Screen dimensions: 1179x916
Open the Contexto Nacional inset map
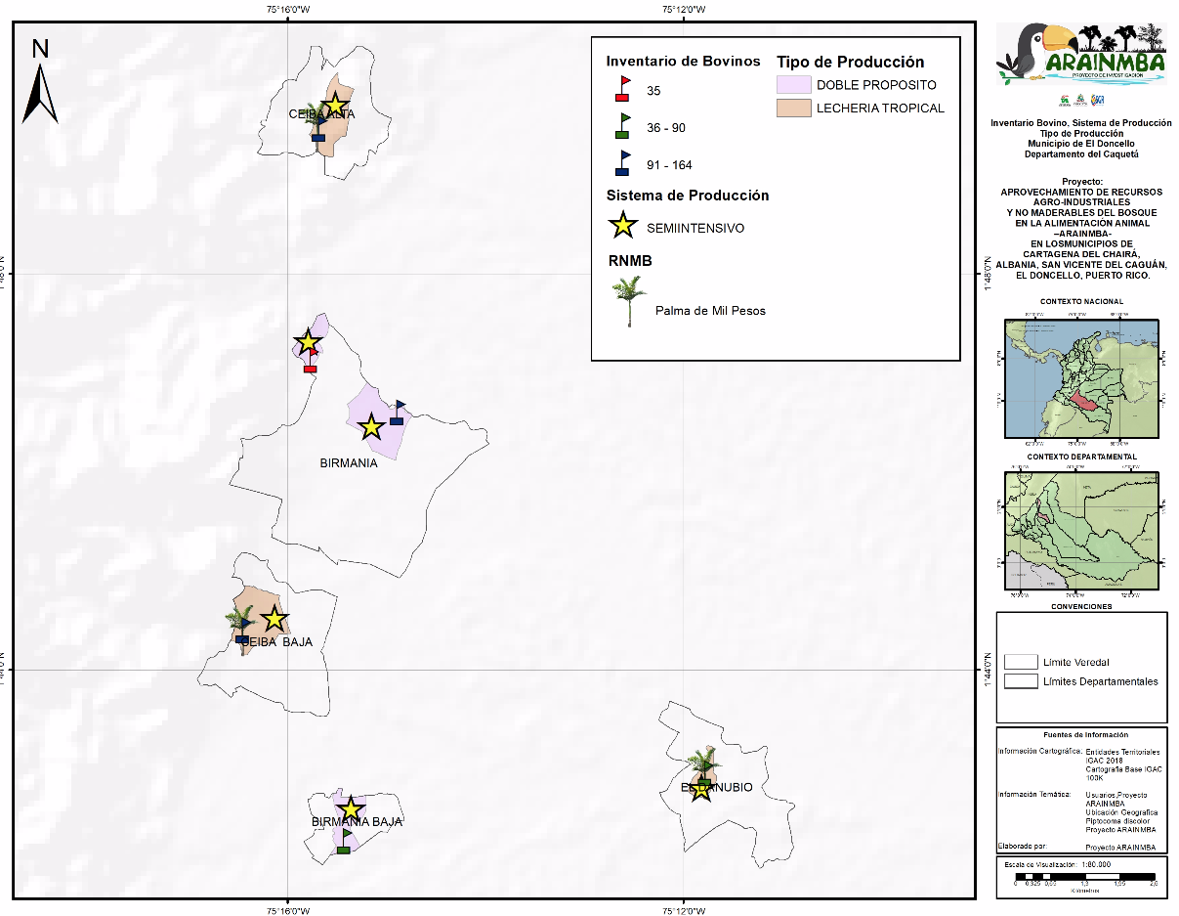[1081, 376]
